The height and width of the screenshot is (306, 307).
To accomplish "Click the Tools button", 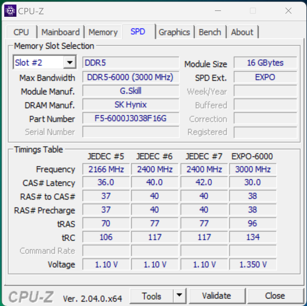I will (x=152, y=296).
